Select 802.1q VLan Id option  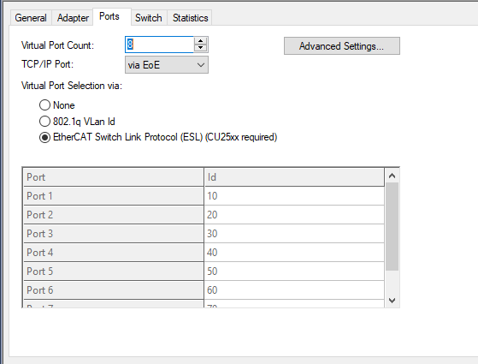tap(44, 122)
